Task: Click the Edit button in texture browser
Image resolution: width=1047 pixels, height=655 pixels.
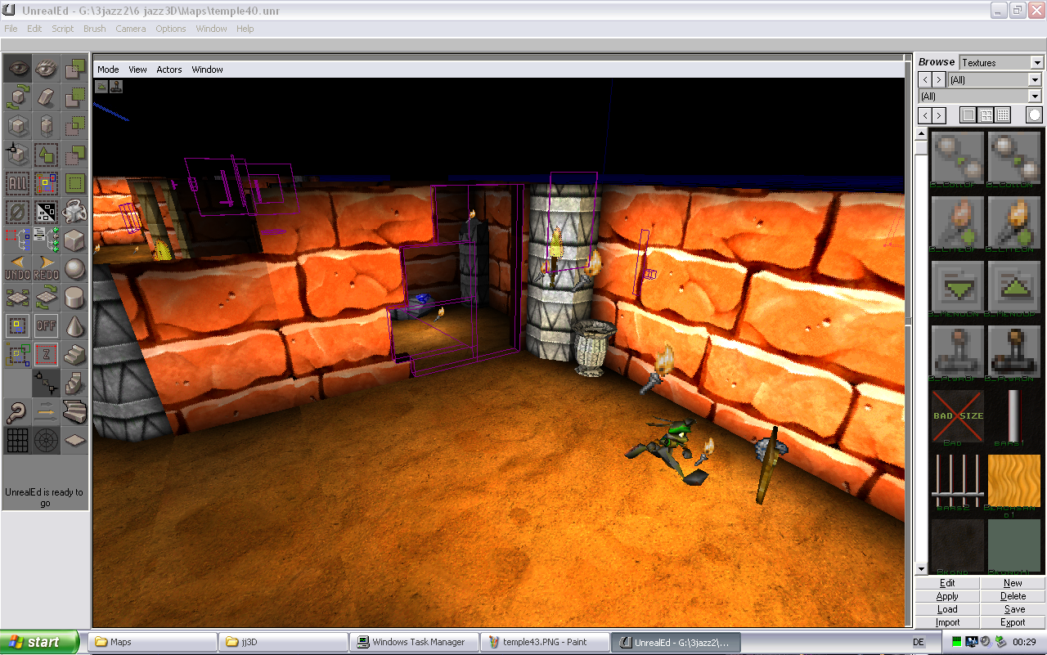Action: (x=947, y=583)
